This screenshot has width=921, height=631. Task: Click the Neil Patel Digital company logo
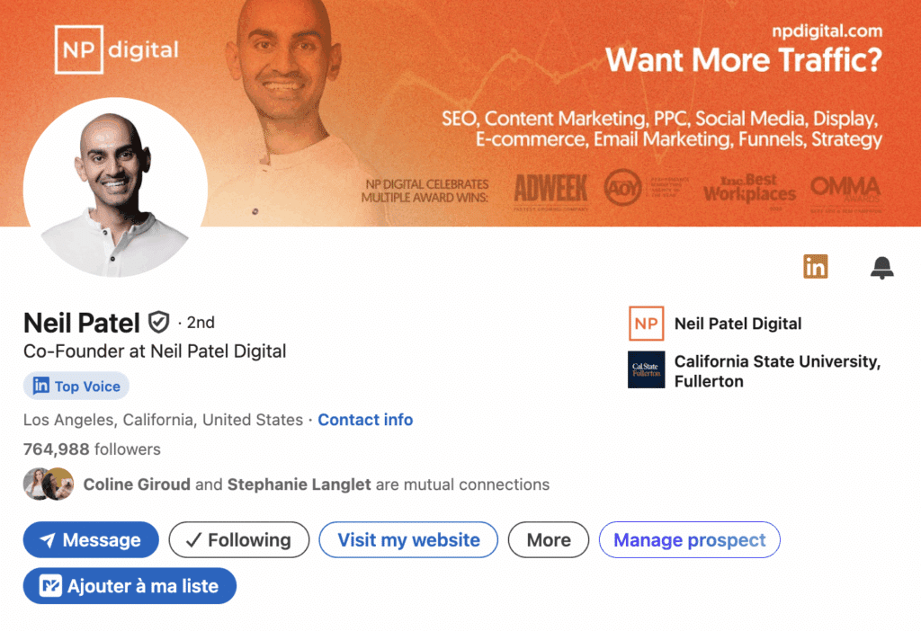(x=646, y=324)
